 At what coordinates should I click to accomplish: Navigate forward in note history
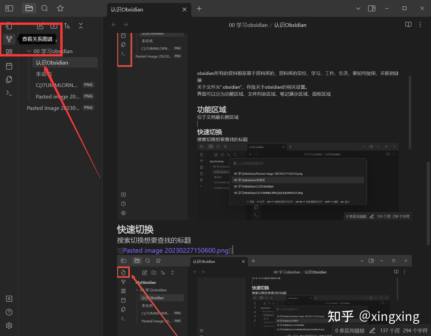(x=126, y=25)
